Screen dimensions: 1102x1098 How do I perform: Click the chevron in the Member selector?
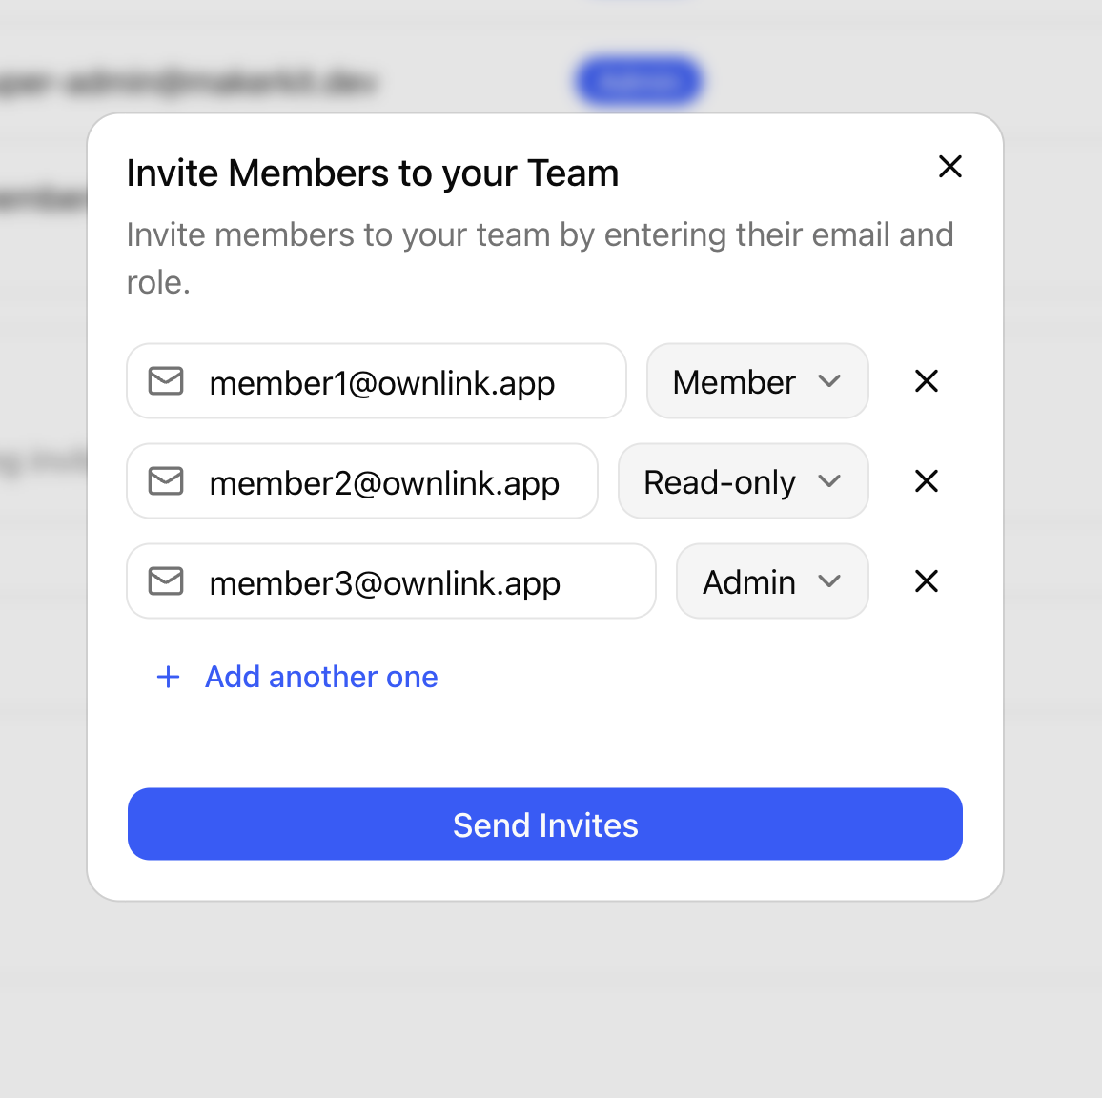[829, 381]
